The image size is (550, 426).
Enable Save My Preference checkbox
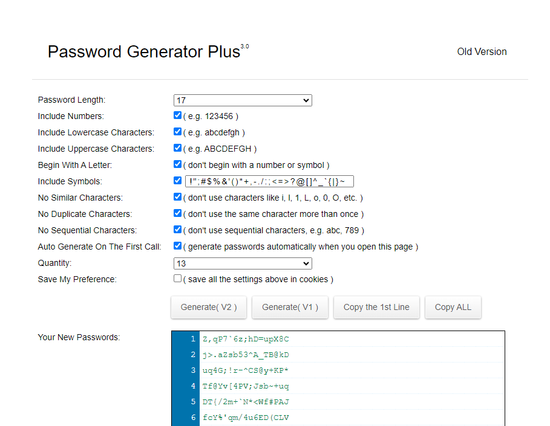coord(177,279)
